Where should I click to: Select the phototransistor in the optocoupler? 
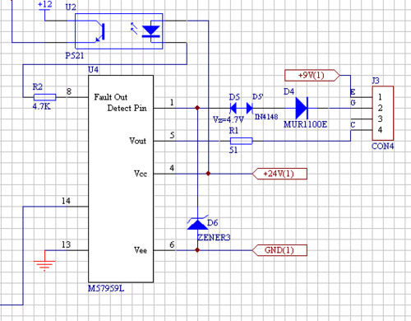tap(100, 32)
